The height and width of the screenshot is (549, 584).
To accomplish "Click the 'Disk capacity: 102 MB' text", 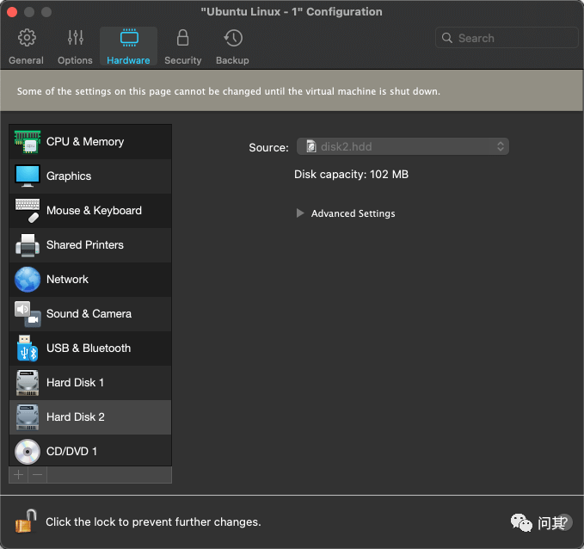I will 351,175.
